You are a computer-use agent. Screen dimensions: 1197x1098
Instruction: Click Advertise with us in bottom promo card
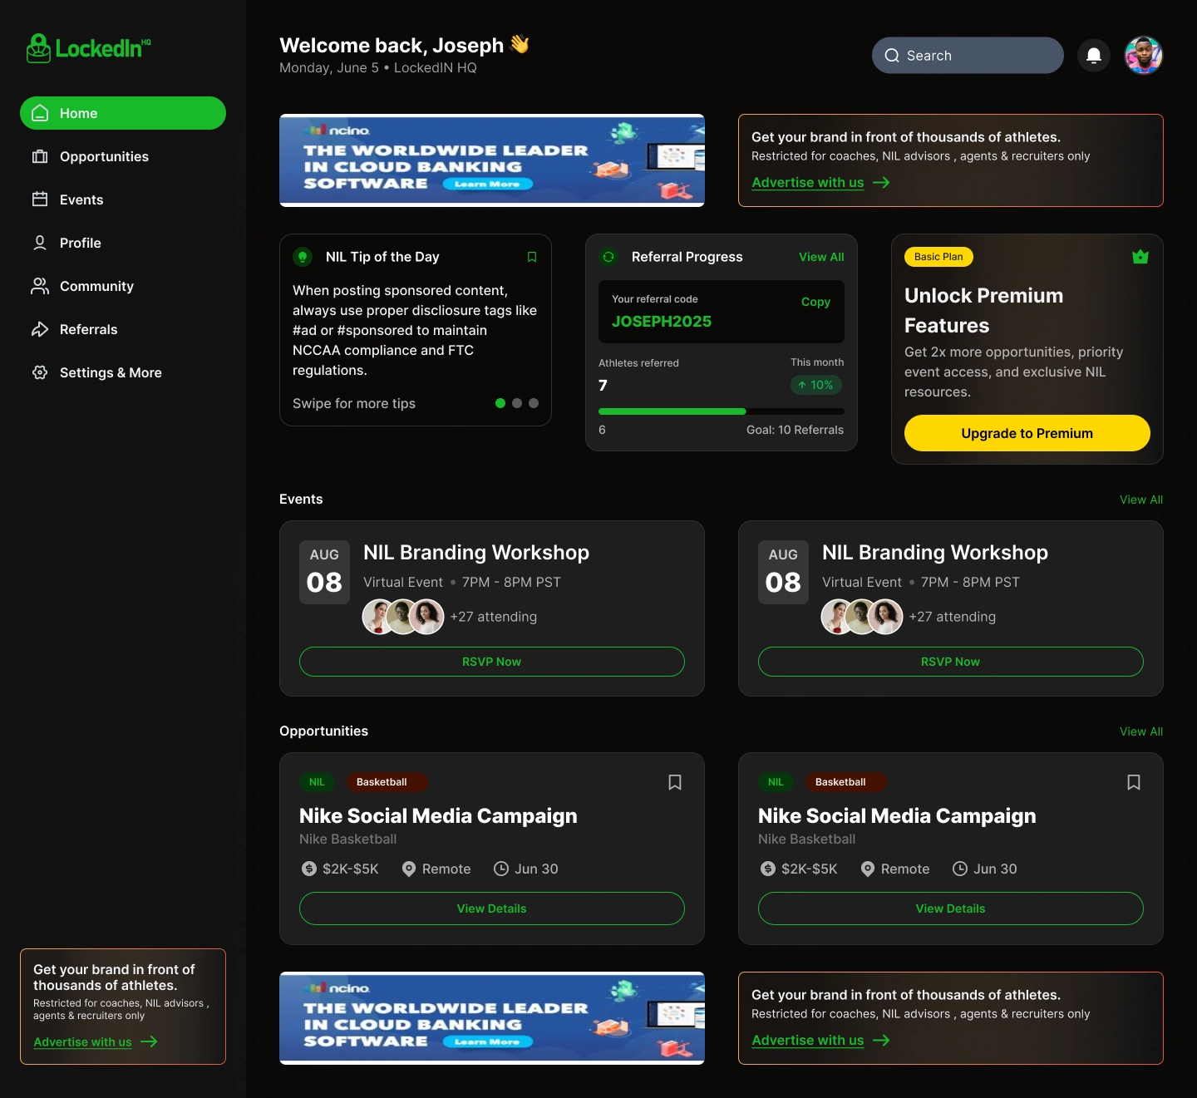pyautogui.click(x=820, y=1040)
